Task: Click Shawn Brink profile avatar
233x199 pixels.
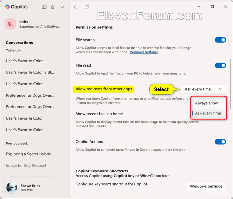Action: pos(11,188)
